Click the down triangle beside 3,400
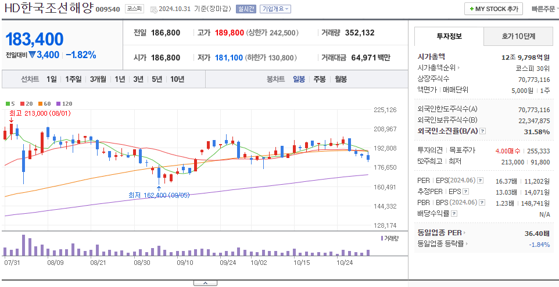This screenshot has width=559, height=287. coord(32,55)
